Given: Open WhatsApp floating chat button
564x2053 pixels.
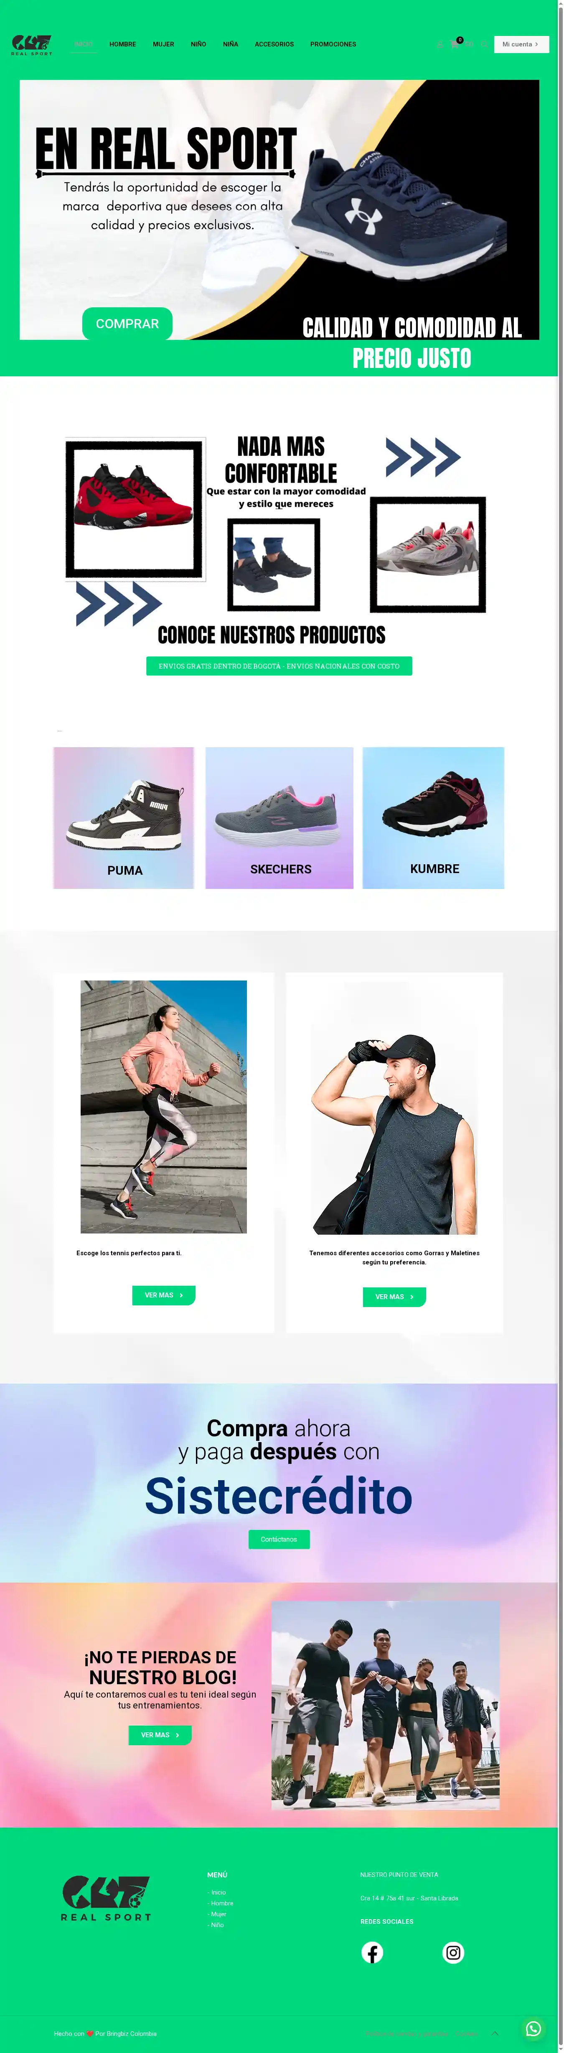Looking at the screenshot, I should click(534, 2028).
